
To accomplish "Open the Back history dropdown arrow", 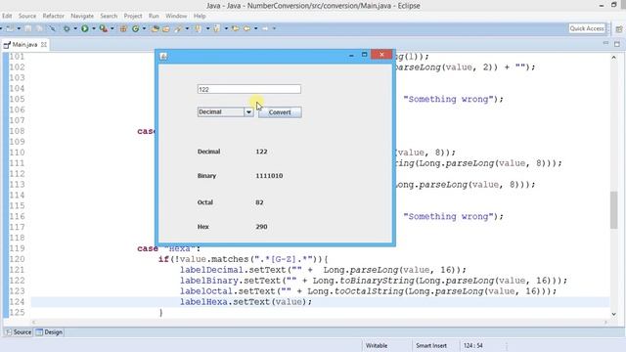I will click(x=256, y=28).
